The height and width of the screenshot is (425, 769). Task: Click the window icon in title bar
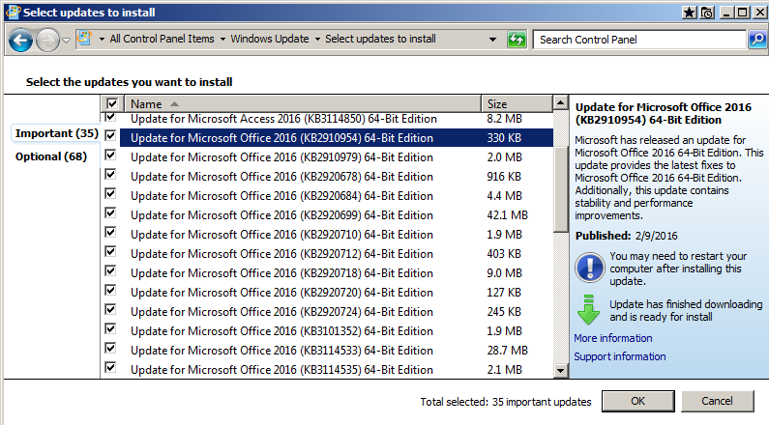[x=13, y=12]
